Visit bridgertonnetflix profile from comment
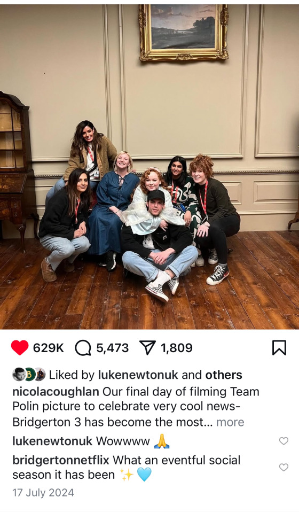The image size is (299, 513). [61, 460]
